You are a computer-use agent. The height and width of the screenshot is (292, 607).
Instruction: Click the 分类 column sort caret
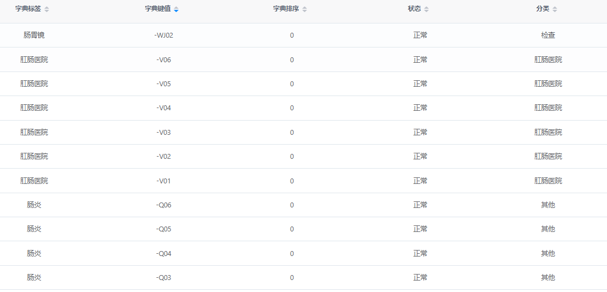click(555, 9)
